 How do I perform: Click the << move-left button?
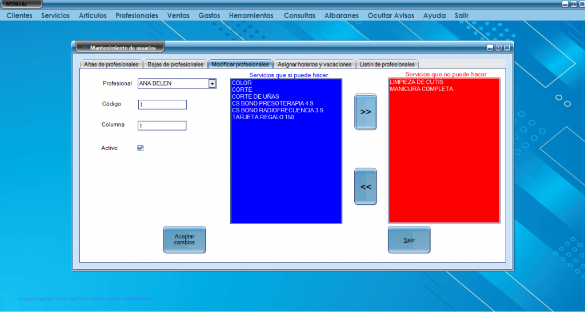click(365, 187)
